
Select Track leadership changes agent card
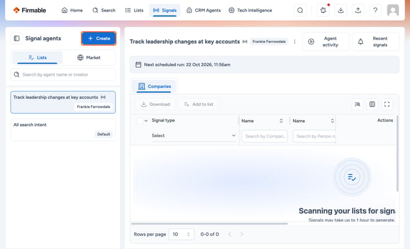click(63, 102)
